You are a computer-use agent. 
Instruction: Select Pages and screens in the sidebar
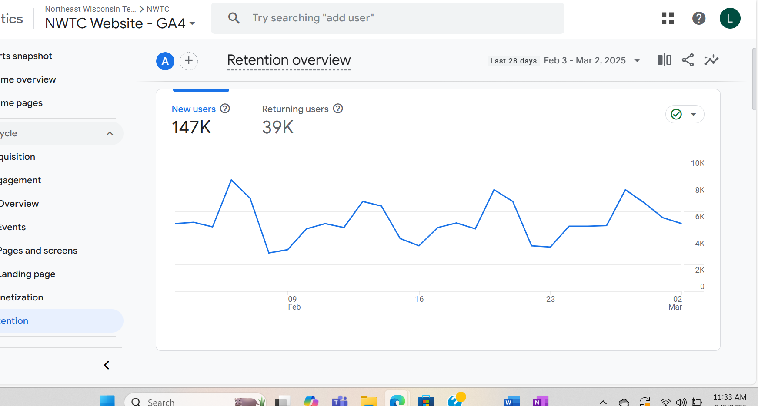click(38, 250)
